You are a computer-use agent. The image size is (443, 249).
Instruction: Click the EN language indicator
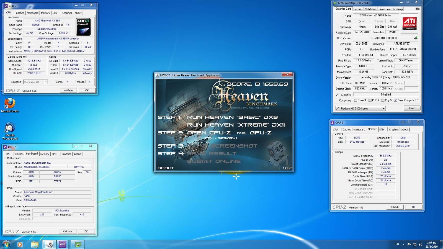(x=397, y=244)
